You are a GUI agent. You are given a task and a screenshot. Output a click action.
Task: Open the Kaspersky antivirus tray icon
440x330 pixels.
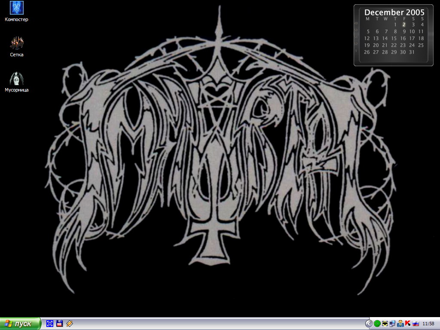click(408, 324)
